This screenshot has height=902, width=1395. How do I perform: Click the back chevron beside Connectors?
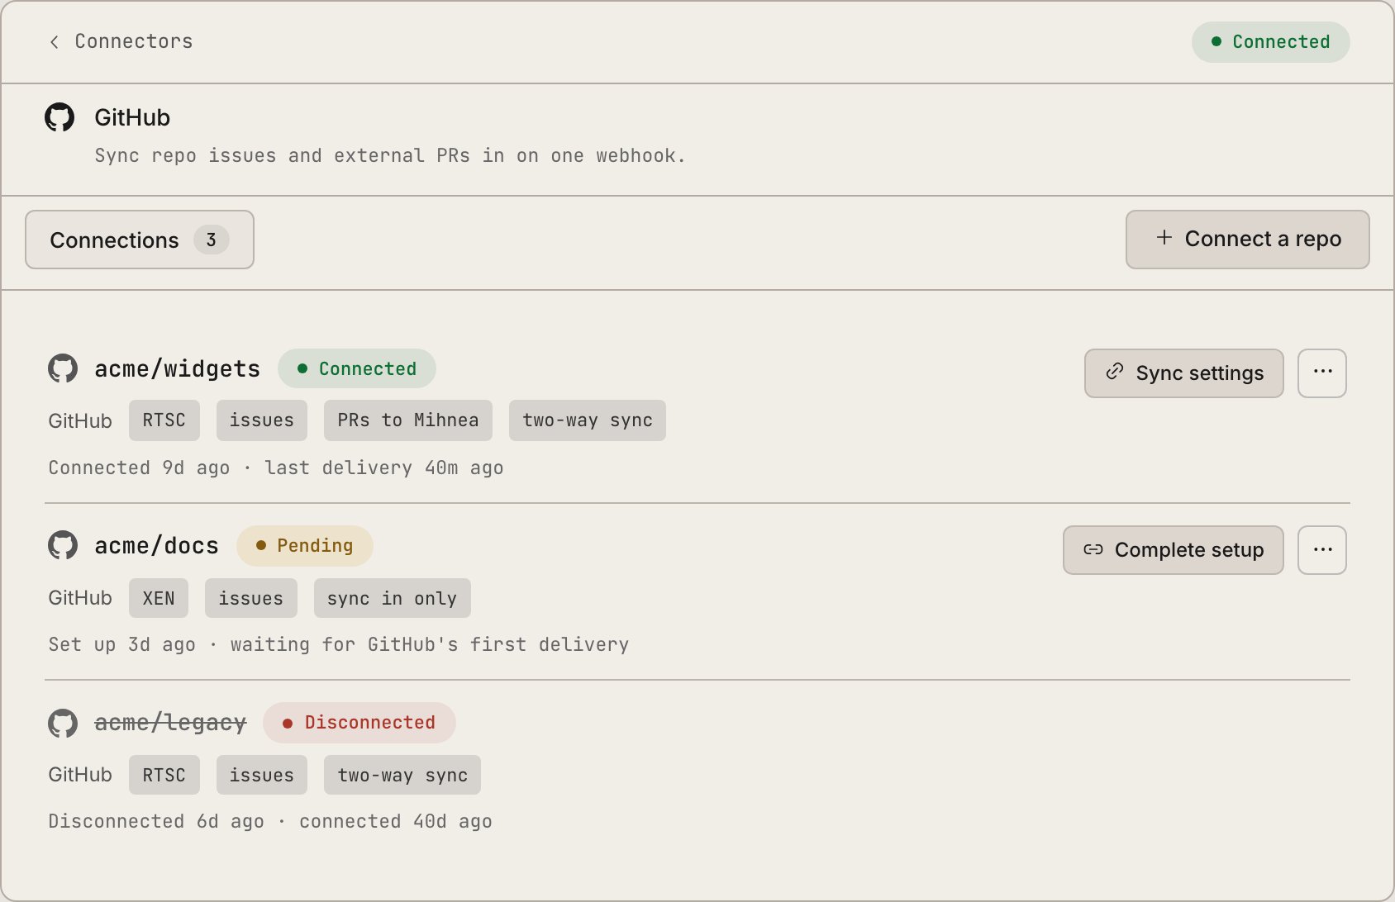55,42
